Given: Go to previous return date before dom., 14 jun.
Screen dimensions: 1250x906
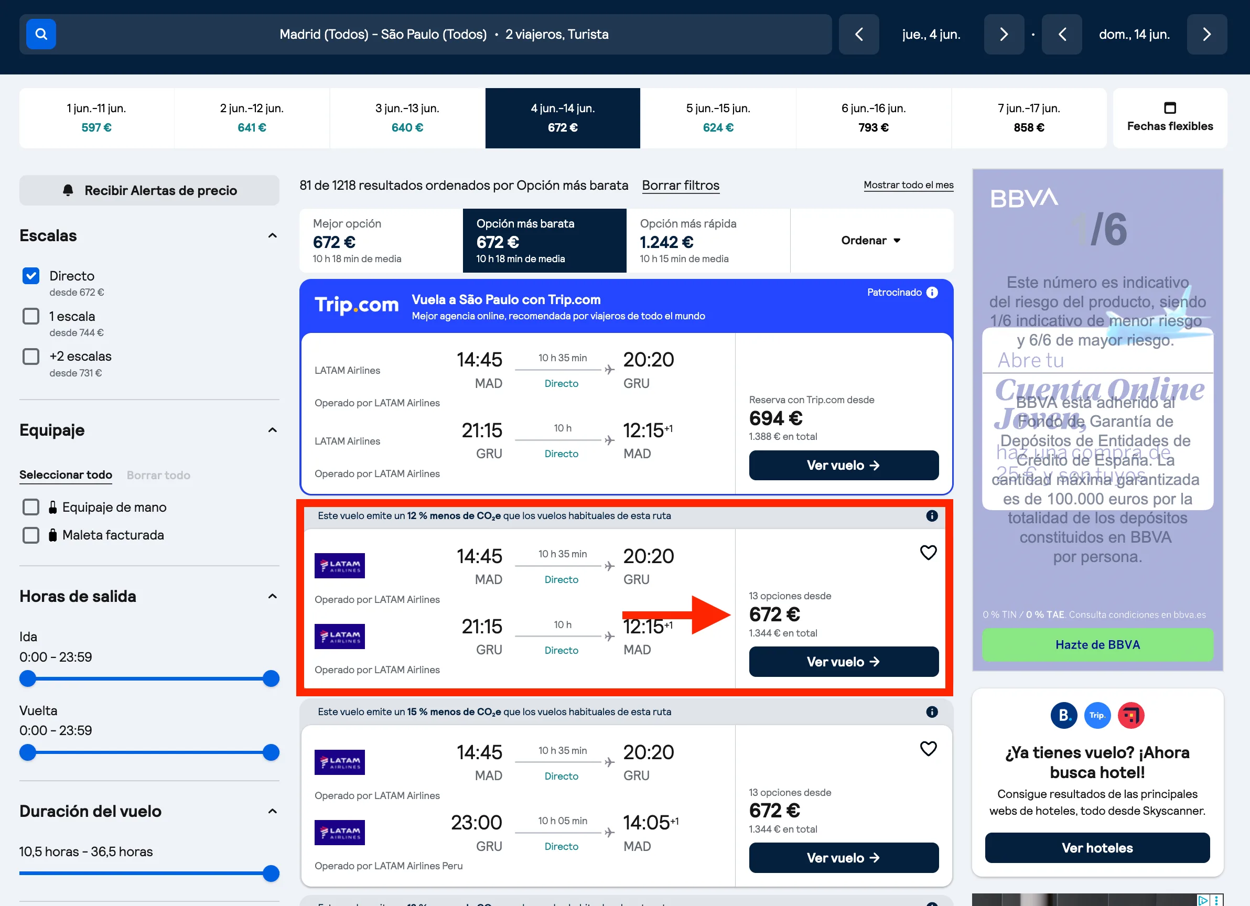Looking at the screenshot, I should (x=1062, y=34).
